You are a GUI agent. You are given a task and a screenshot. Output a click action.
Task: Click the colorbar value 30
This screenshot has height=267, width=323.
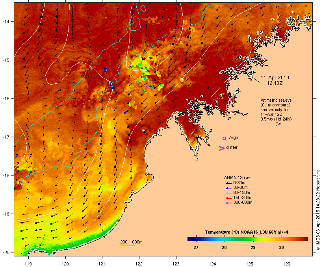281,247
